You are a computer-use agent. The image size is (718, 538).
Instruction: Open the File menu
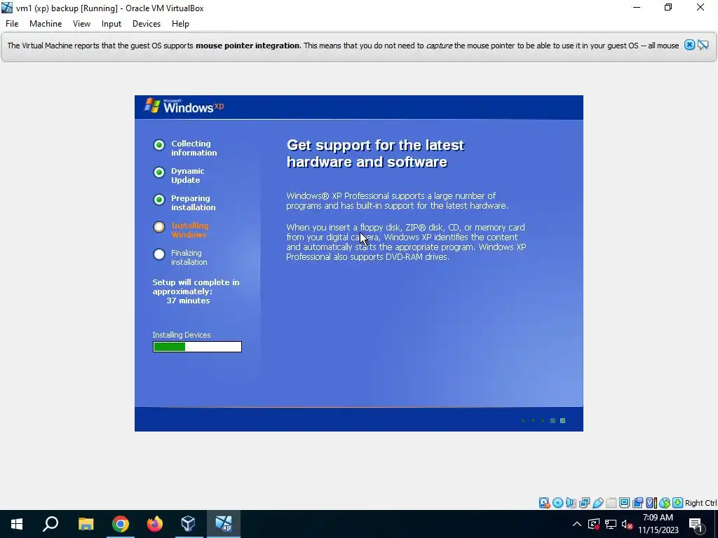(12, 24)
